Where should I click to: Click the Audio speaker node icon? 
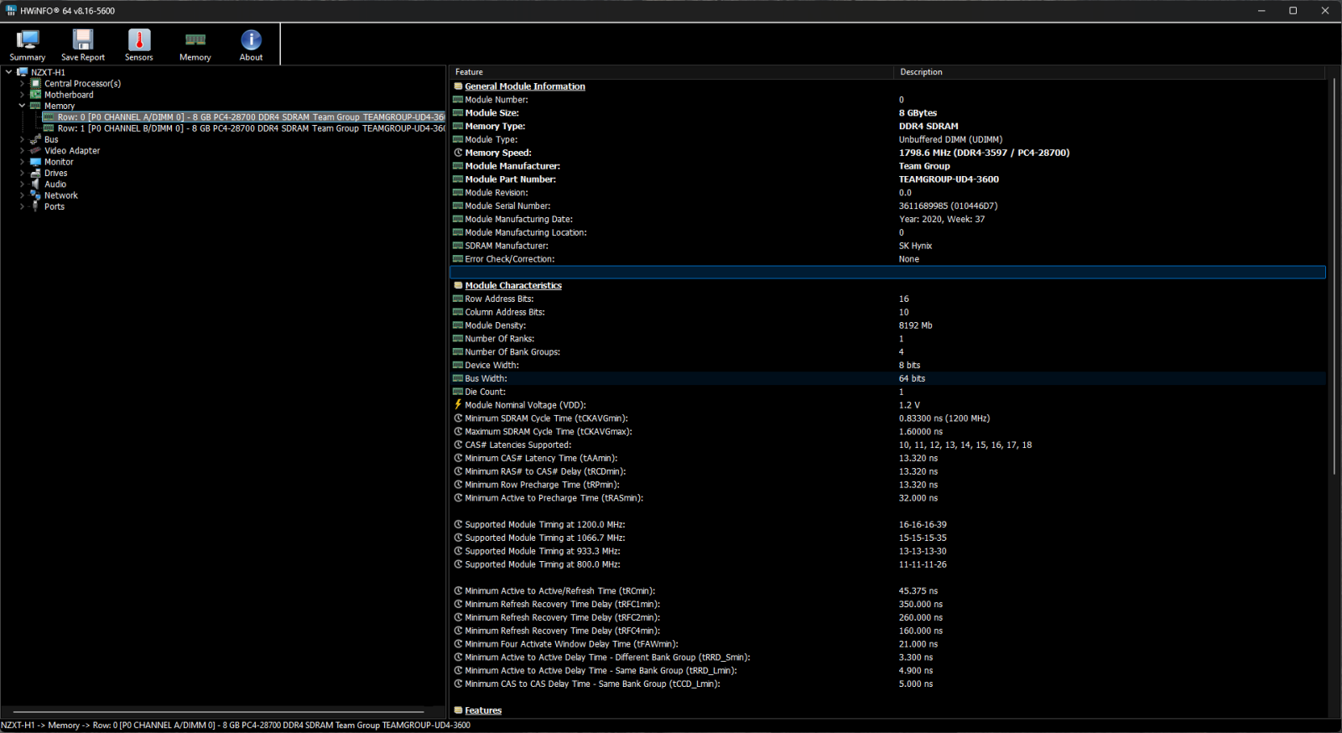[35, 185]
